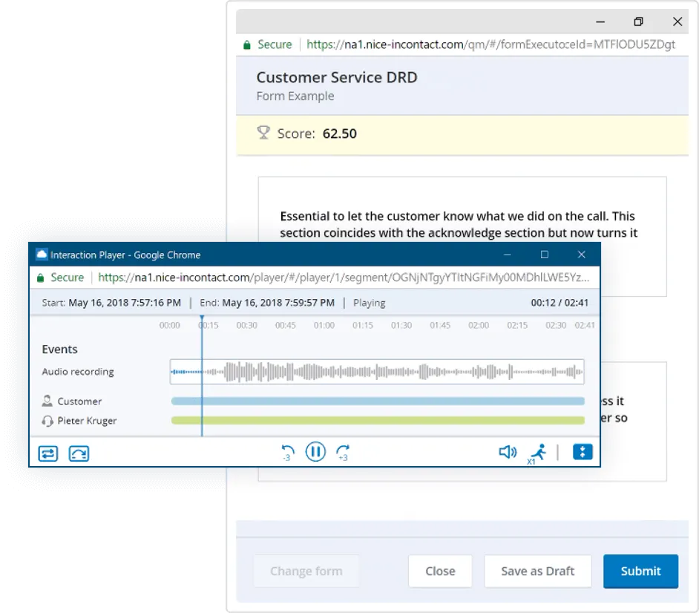The image size is (699, 613).
Task: Maximize the Interaction Player window
Action: tap(545, 255)
